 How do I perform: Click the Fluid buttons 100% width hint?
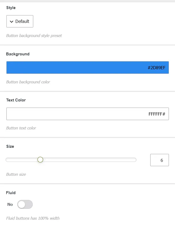pos(33,218)
